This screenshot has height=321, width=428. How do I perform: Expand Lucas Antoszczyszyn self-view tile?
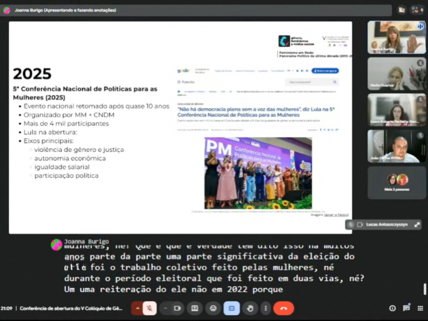(417, 225)
